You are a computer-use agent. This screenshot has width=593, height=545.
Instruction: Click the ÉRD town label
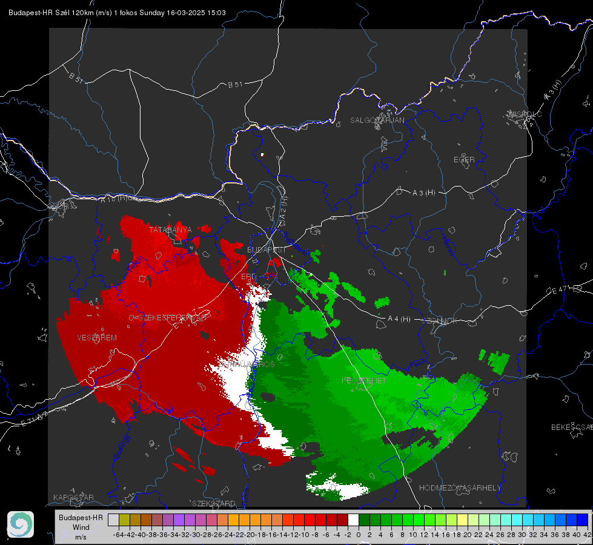coord(248,277)
